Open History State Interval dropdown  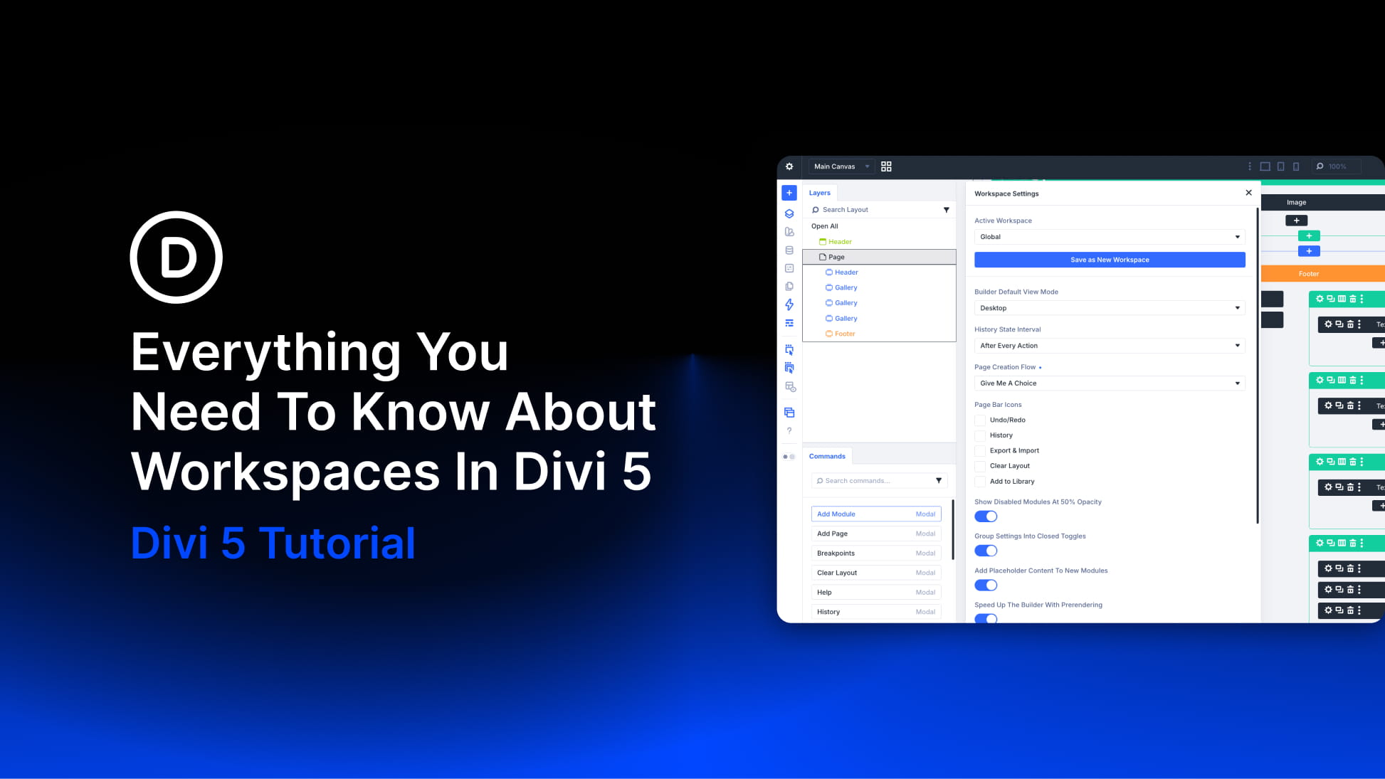[1110, 346]
